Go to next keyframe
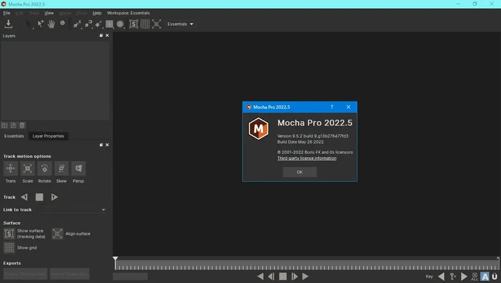 [464, 276]
